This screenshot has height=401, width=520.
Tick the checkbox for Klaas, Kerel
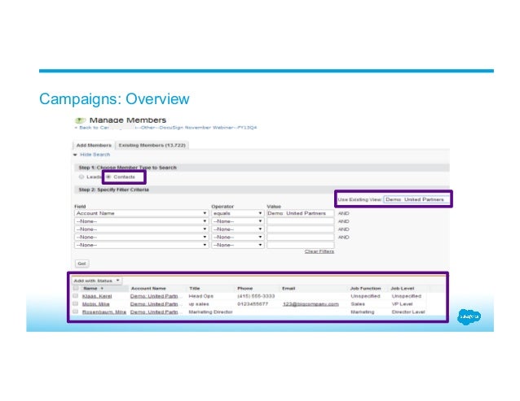76,296
